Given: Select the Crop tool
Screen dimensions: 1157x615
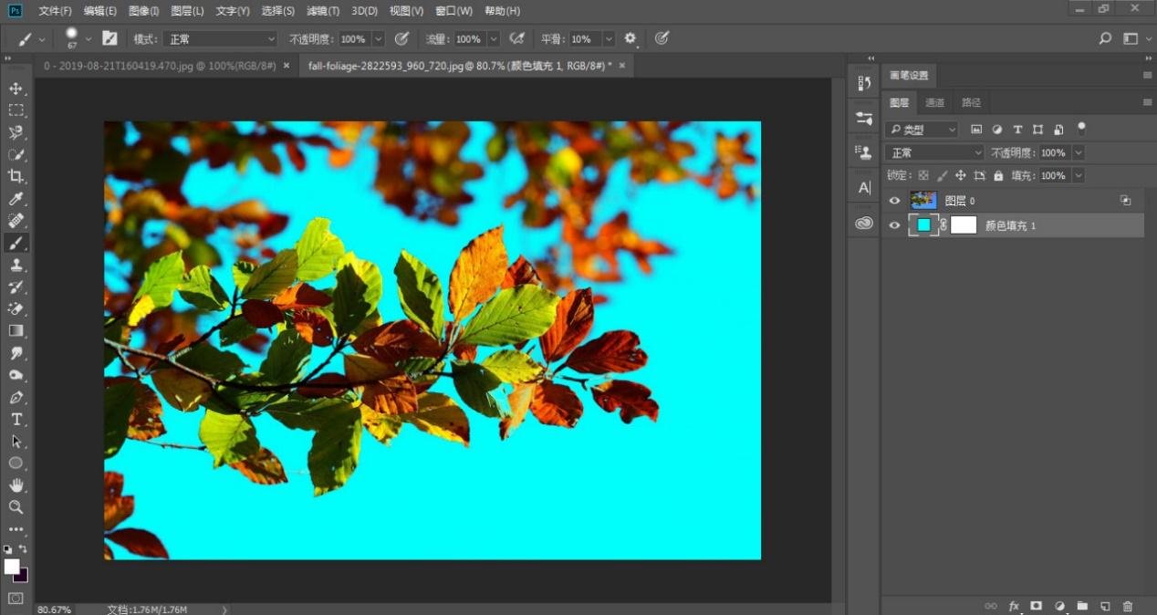Looking at the screenshot, I should click(16, 176).
